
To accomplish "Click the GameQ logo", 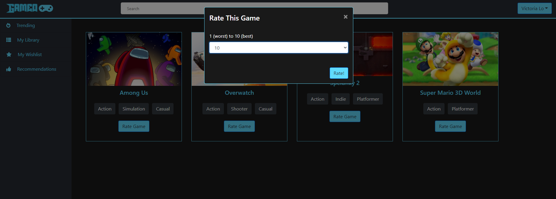I will click(x=30, y=8).
